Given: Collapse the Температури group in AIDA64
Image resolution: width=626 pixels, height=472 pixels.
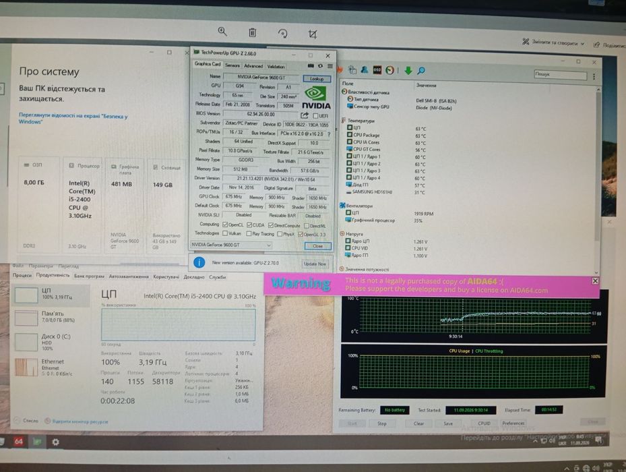Looking at the screenshot, I should pyautogui.click(x=344, y=120).
